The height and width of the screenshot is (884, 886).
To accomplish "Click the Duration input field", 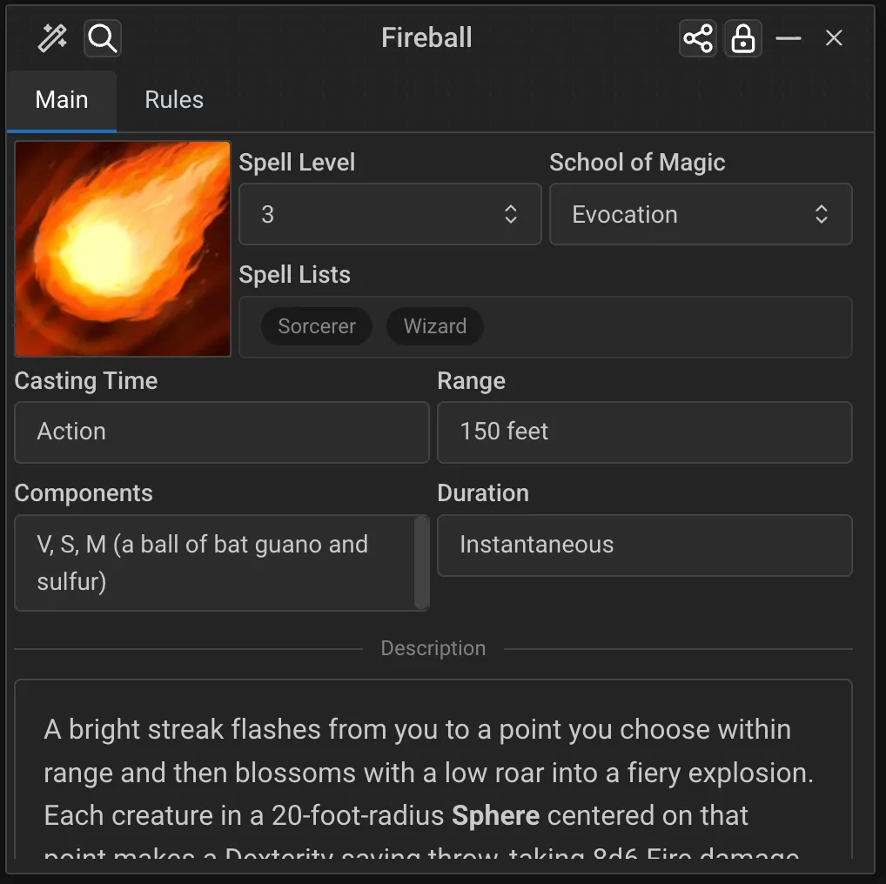I will coord(644,545).
